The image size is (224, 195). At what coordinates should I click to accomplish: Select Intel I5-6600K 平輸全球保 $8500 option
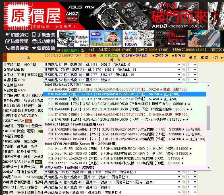125,104
